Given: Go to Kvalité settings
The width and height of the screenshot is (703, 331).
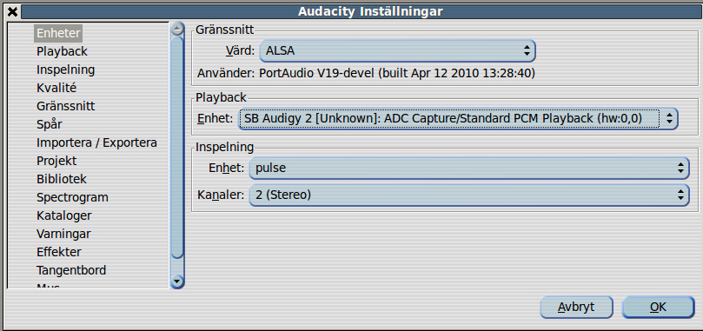Looking at the screenshot, I should click(56, 88).
